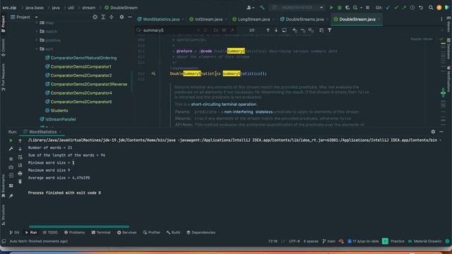Run the WordStatistics configuration from top toolbar

pos(331,8)
